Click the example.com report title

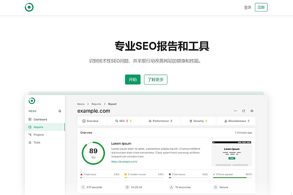click(94, 111)
